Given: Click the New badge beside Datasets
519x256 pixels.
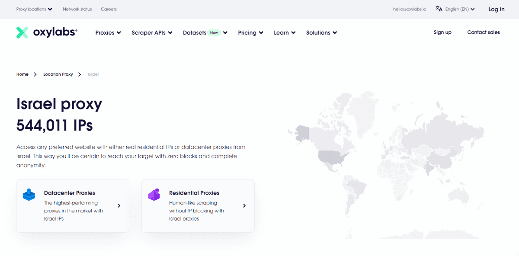Looking at the screenshot, I should 214,32.
